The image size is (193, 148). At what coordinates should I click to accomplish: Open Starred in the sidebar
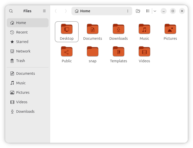tap(28, 42)
